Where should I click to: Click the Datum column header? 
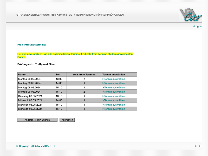tap(22, 75)
